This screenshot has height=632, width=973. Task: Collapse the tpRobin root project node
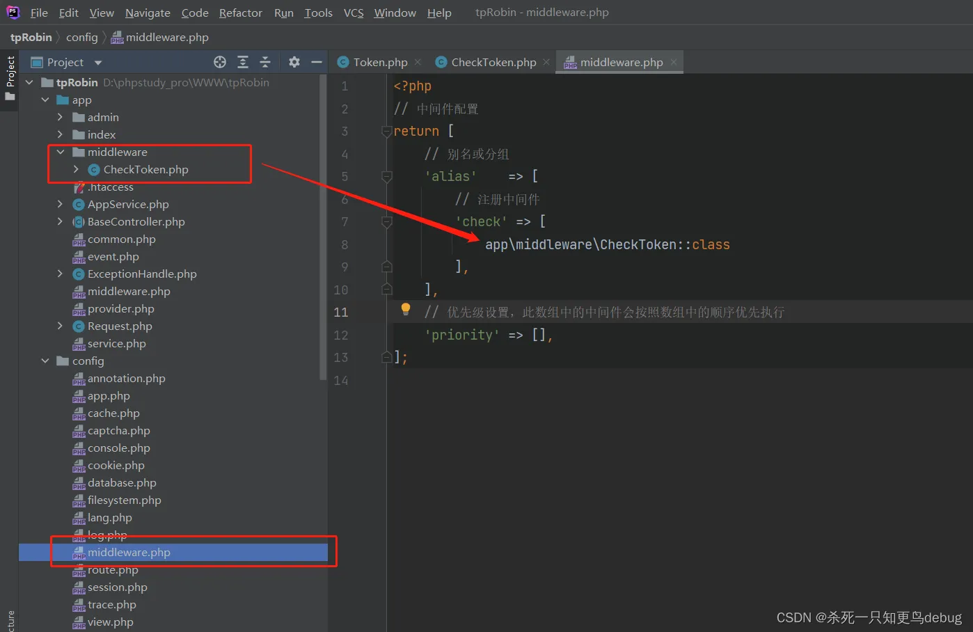29,82
